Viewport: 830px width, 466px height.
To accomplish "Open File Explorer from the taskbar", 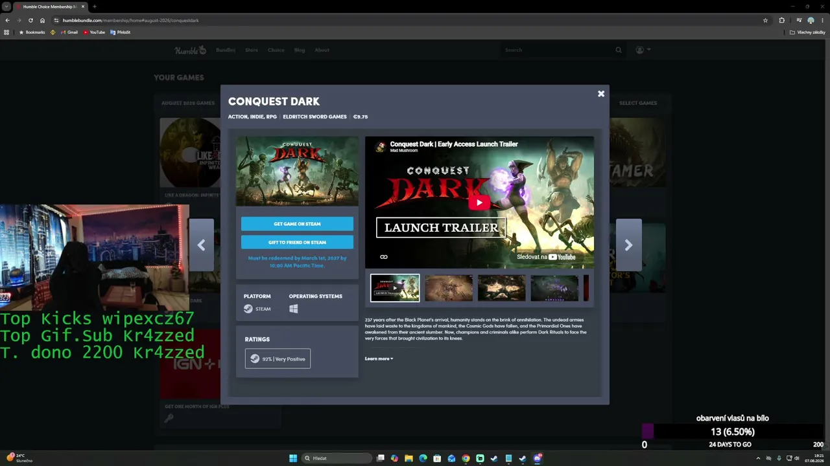I will 409,458.
